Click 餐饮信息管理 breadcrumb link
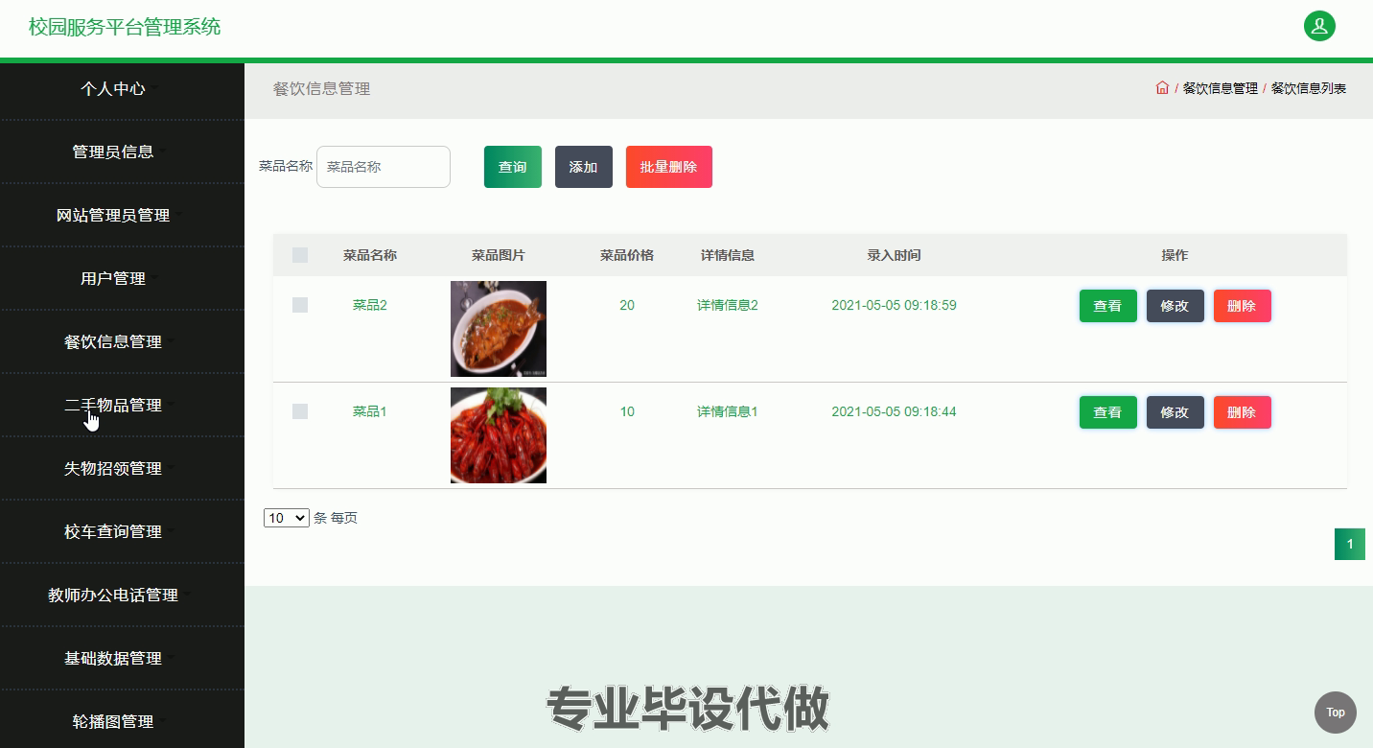The height and width of the screenshot is (748, 1373). click(x=1221, y=88)
